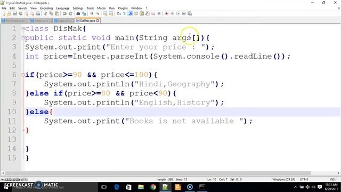Undo the last edit via toolbar
The width and height of the screenshot is (341, 192).
click(x=64, y=13)
